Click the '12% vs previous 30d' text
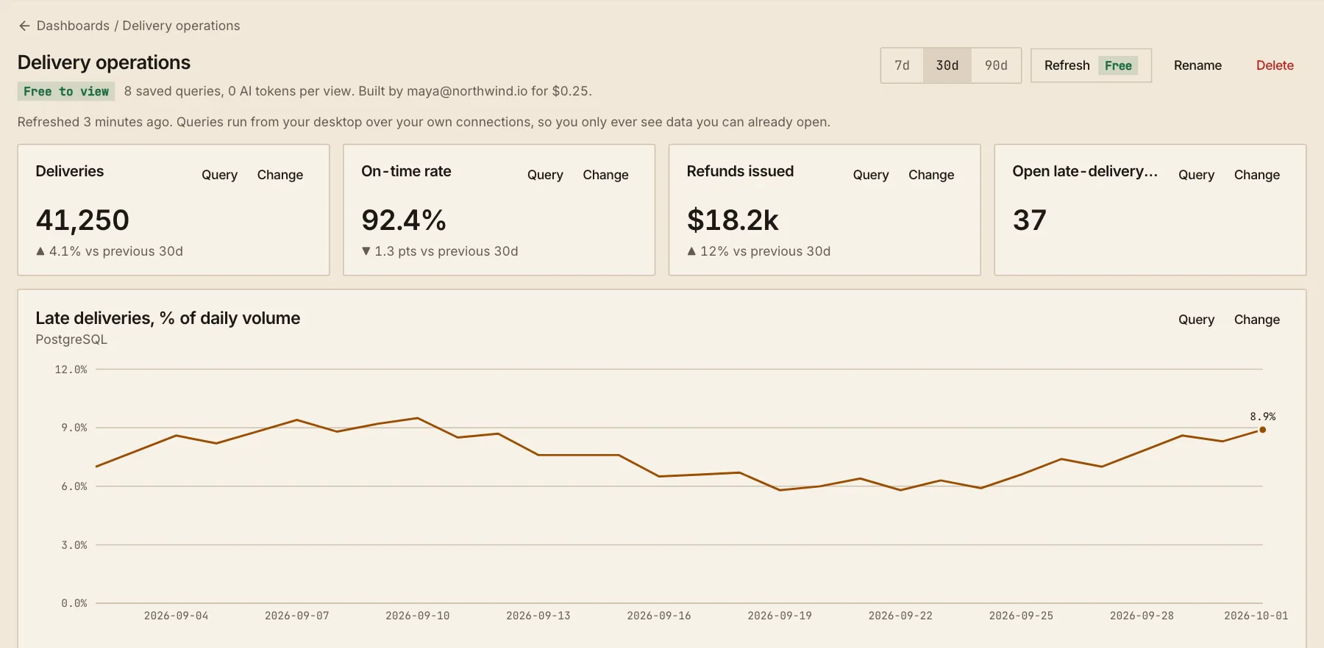Viewport: 1324px width, 648px height. click(x=765, y=251)
